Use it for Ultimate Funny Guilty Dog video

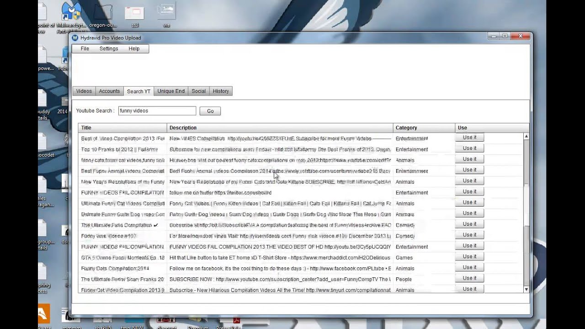pos(469,213)
